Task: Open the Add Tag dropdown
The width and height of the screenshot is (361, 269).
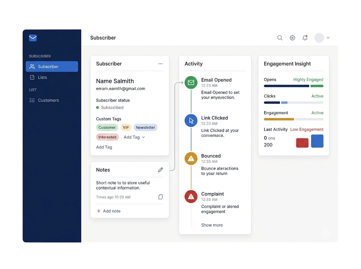Action: point(134,137)
